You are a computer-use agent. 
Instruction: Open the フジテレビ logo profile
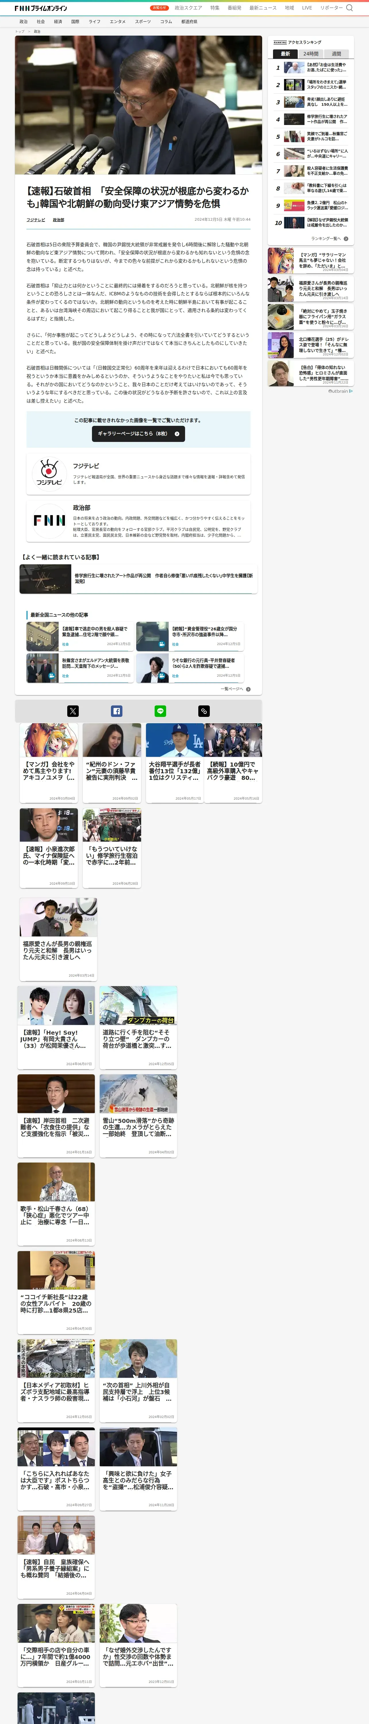pos(49,473)
